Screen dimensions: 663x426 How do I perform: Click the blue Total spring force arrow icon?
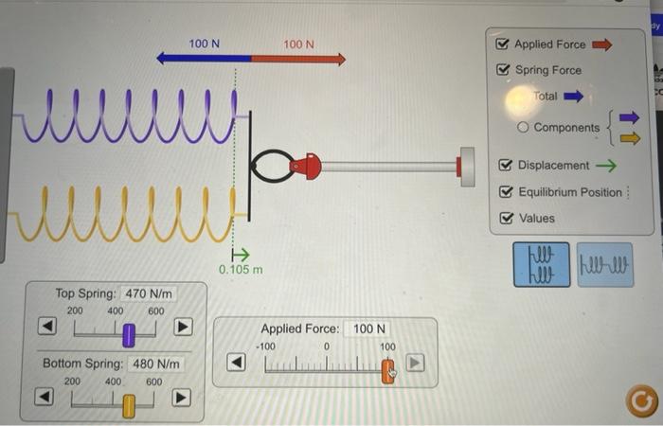coord(573,97)
